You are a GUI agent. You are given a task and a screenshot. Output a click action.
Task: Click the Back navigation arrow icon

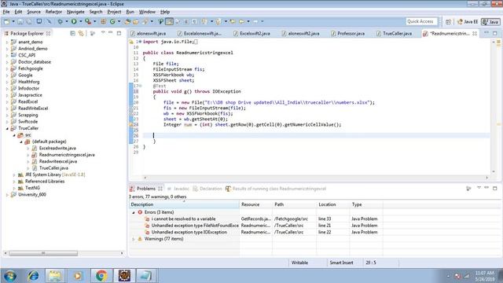[241, 21]
